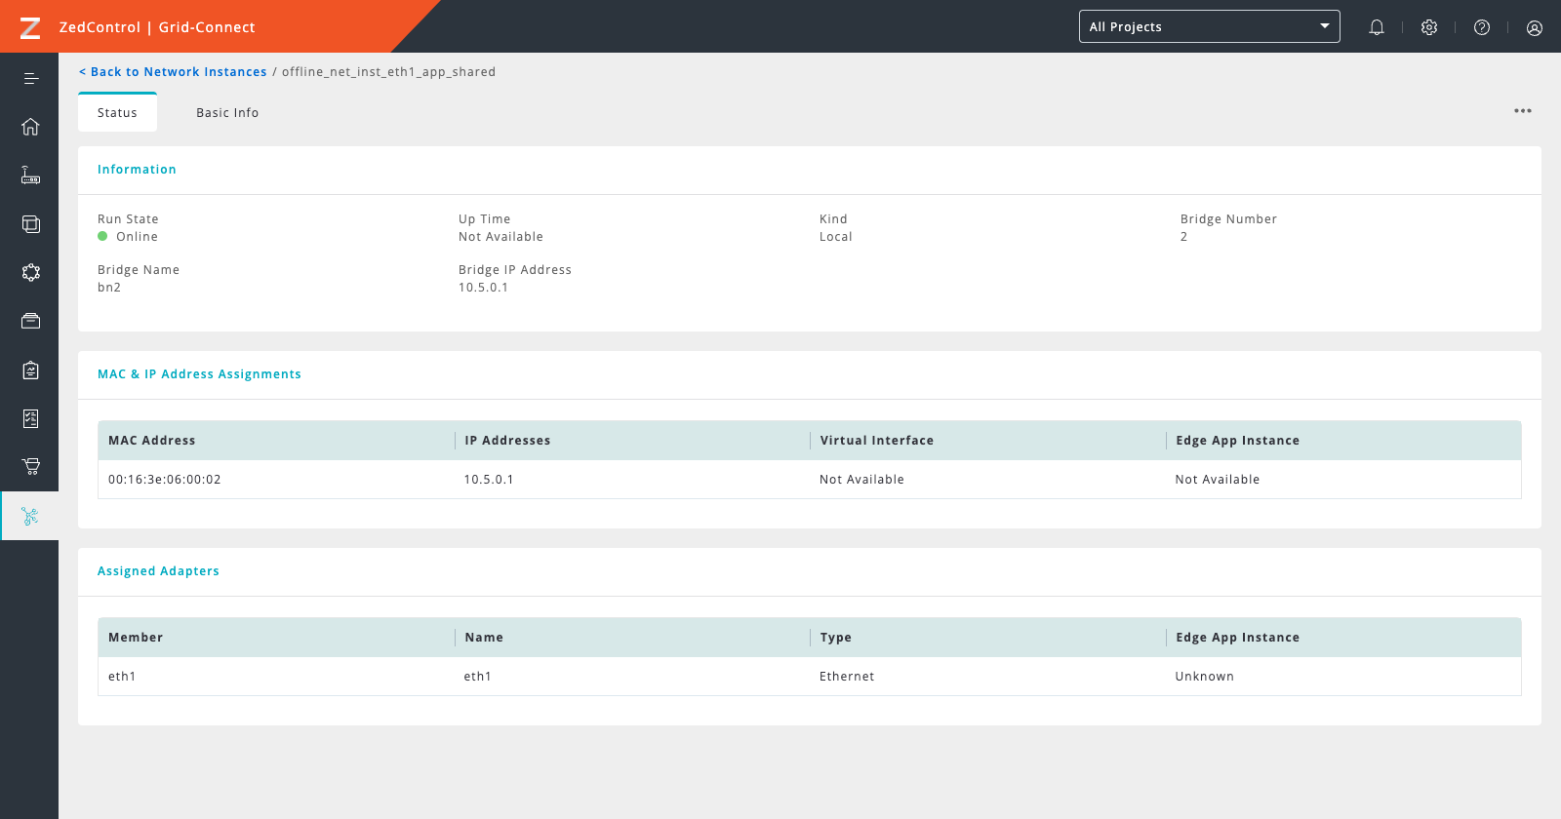The width and height of the screenshot is (1561, 819).
Task: Switch to the Basic Info tab
Action: pyautogui.click(x=227, y=112)
